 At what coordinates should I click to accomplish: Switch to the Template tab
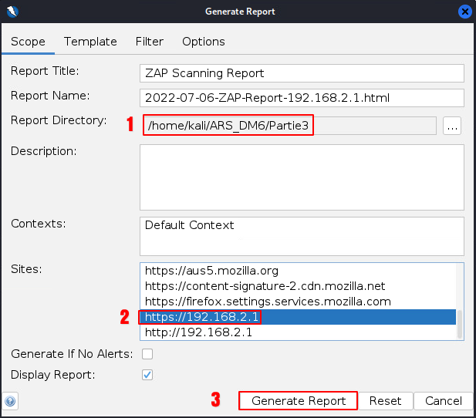90,42
